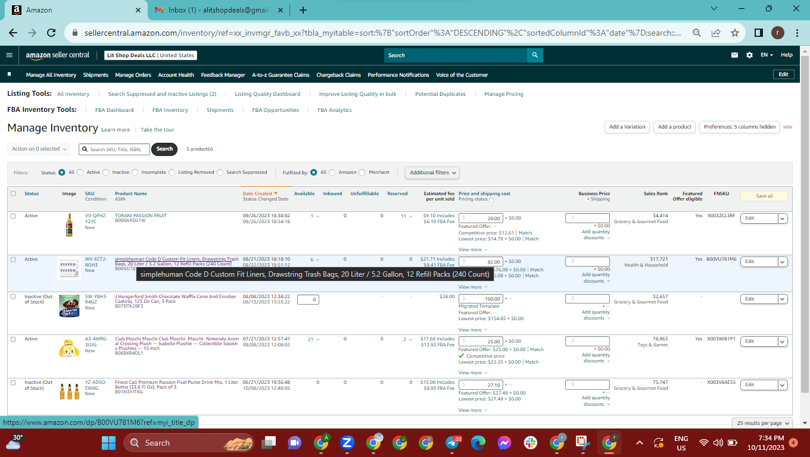
Task: Check the box for SKU YZ-ADSO-EW8G
Action: (x=13, y=383)
